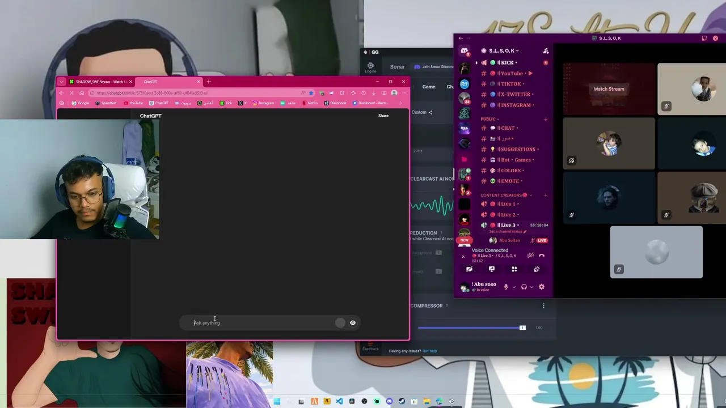Image resolution: width=726 pixels, height=408 pixels.
Task: Open the browser tab search dropdown
Action: [x=61, y=82]
